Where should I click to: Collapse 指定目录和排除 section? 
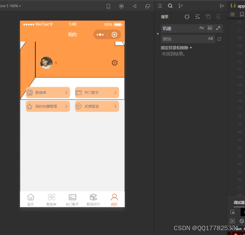(176, 48)
